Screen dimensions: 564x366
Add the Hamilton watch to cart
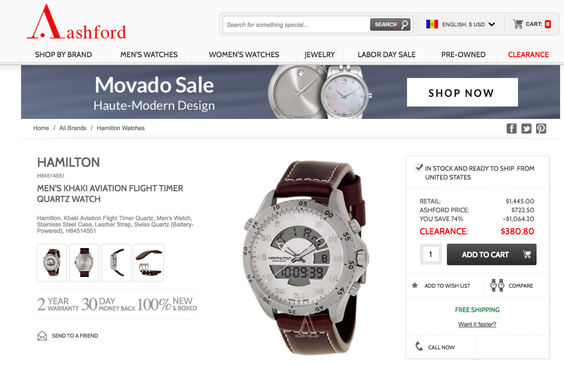[x=491, y=254]
